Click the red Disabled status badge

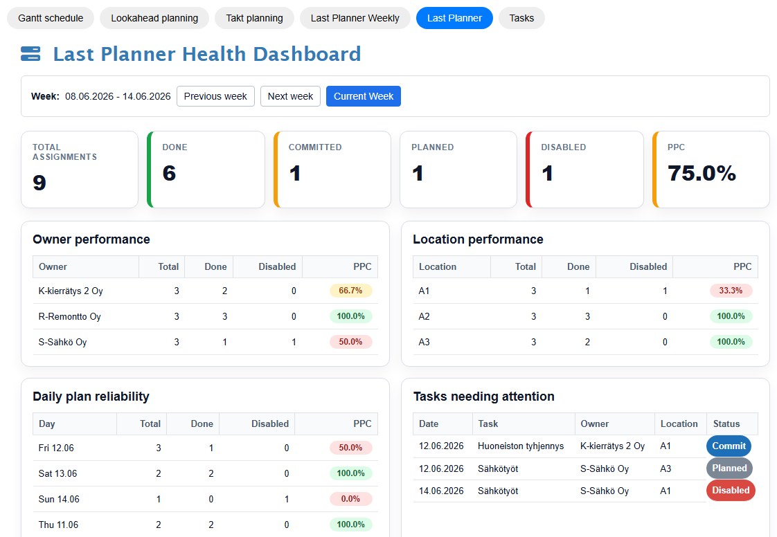click(731, 491)
